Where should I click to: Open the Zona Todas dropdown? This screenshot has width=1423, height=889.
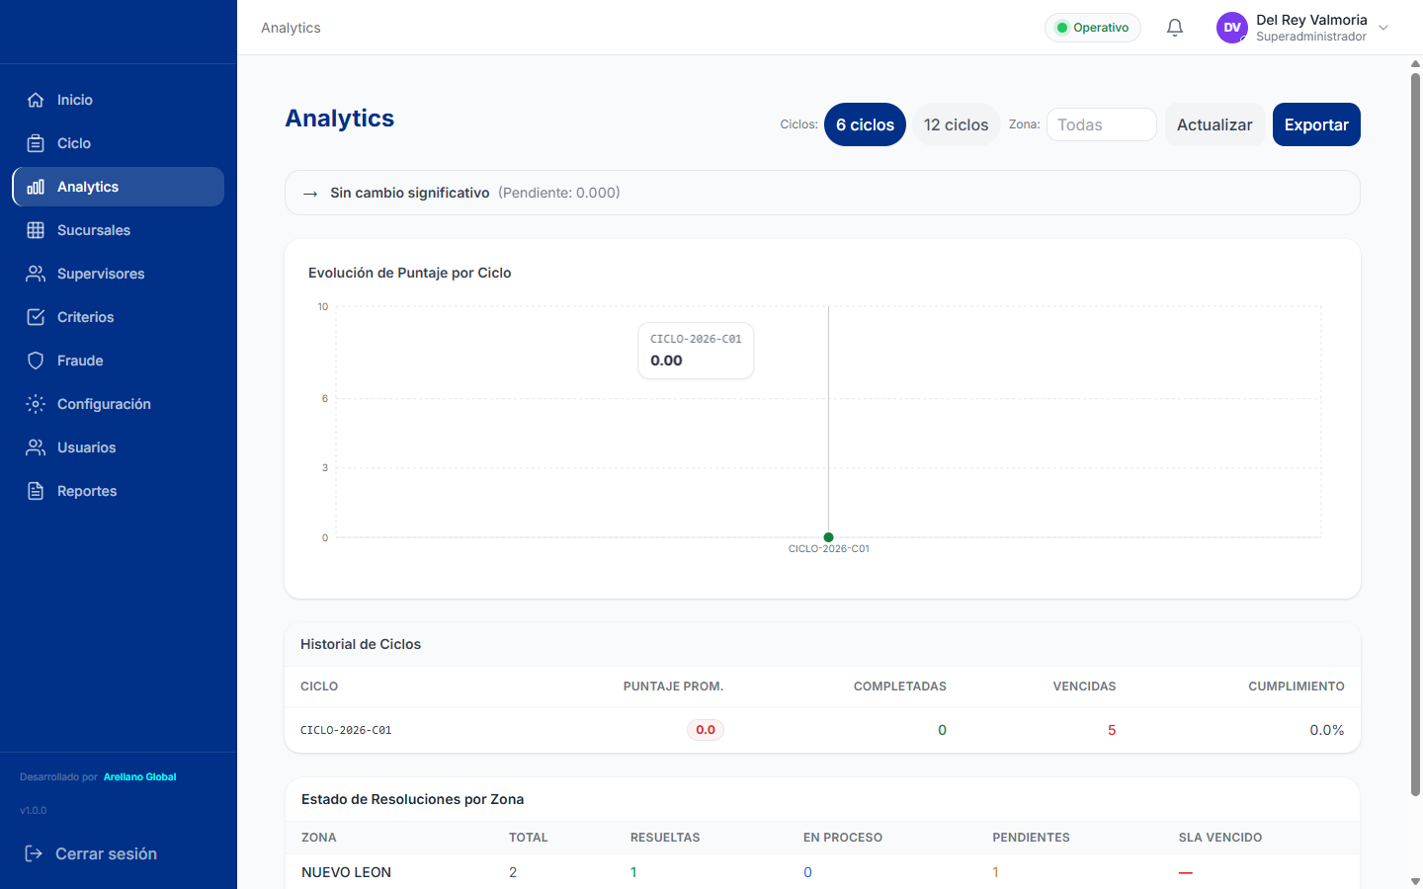[1101, 124]
